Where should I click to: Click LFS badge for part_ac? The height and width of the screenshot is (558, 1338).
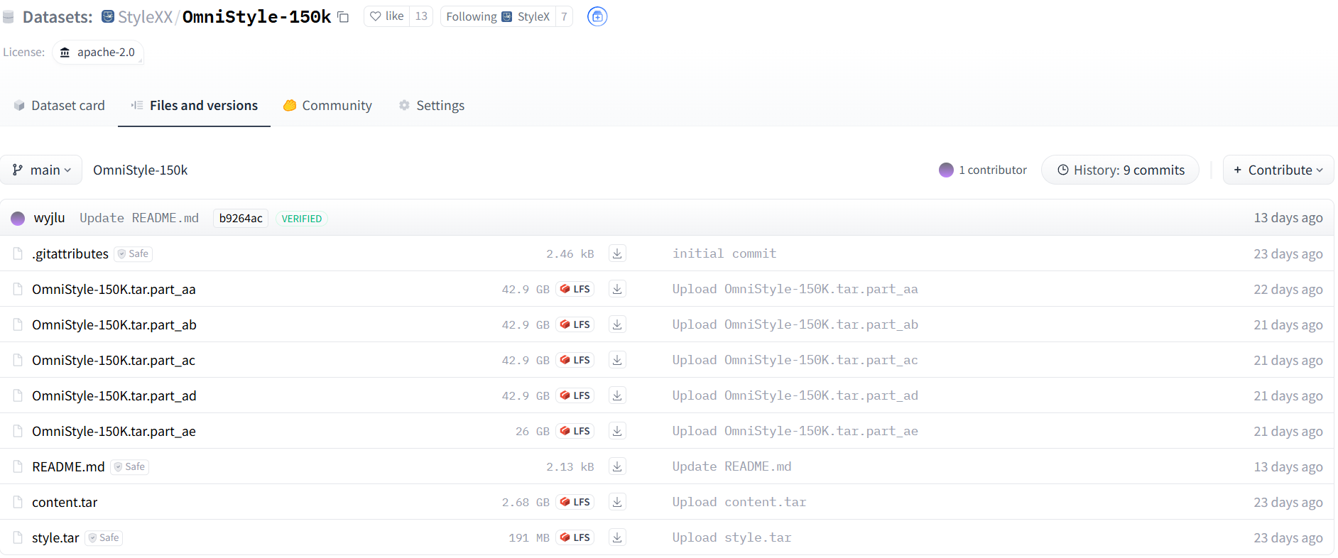pos(575,360)
